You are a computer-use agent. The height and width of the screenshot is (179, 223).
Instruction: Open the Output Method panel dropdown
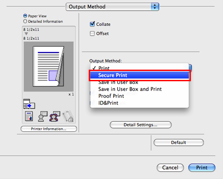click(x=112, y=7)
